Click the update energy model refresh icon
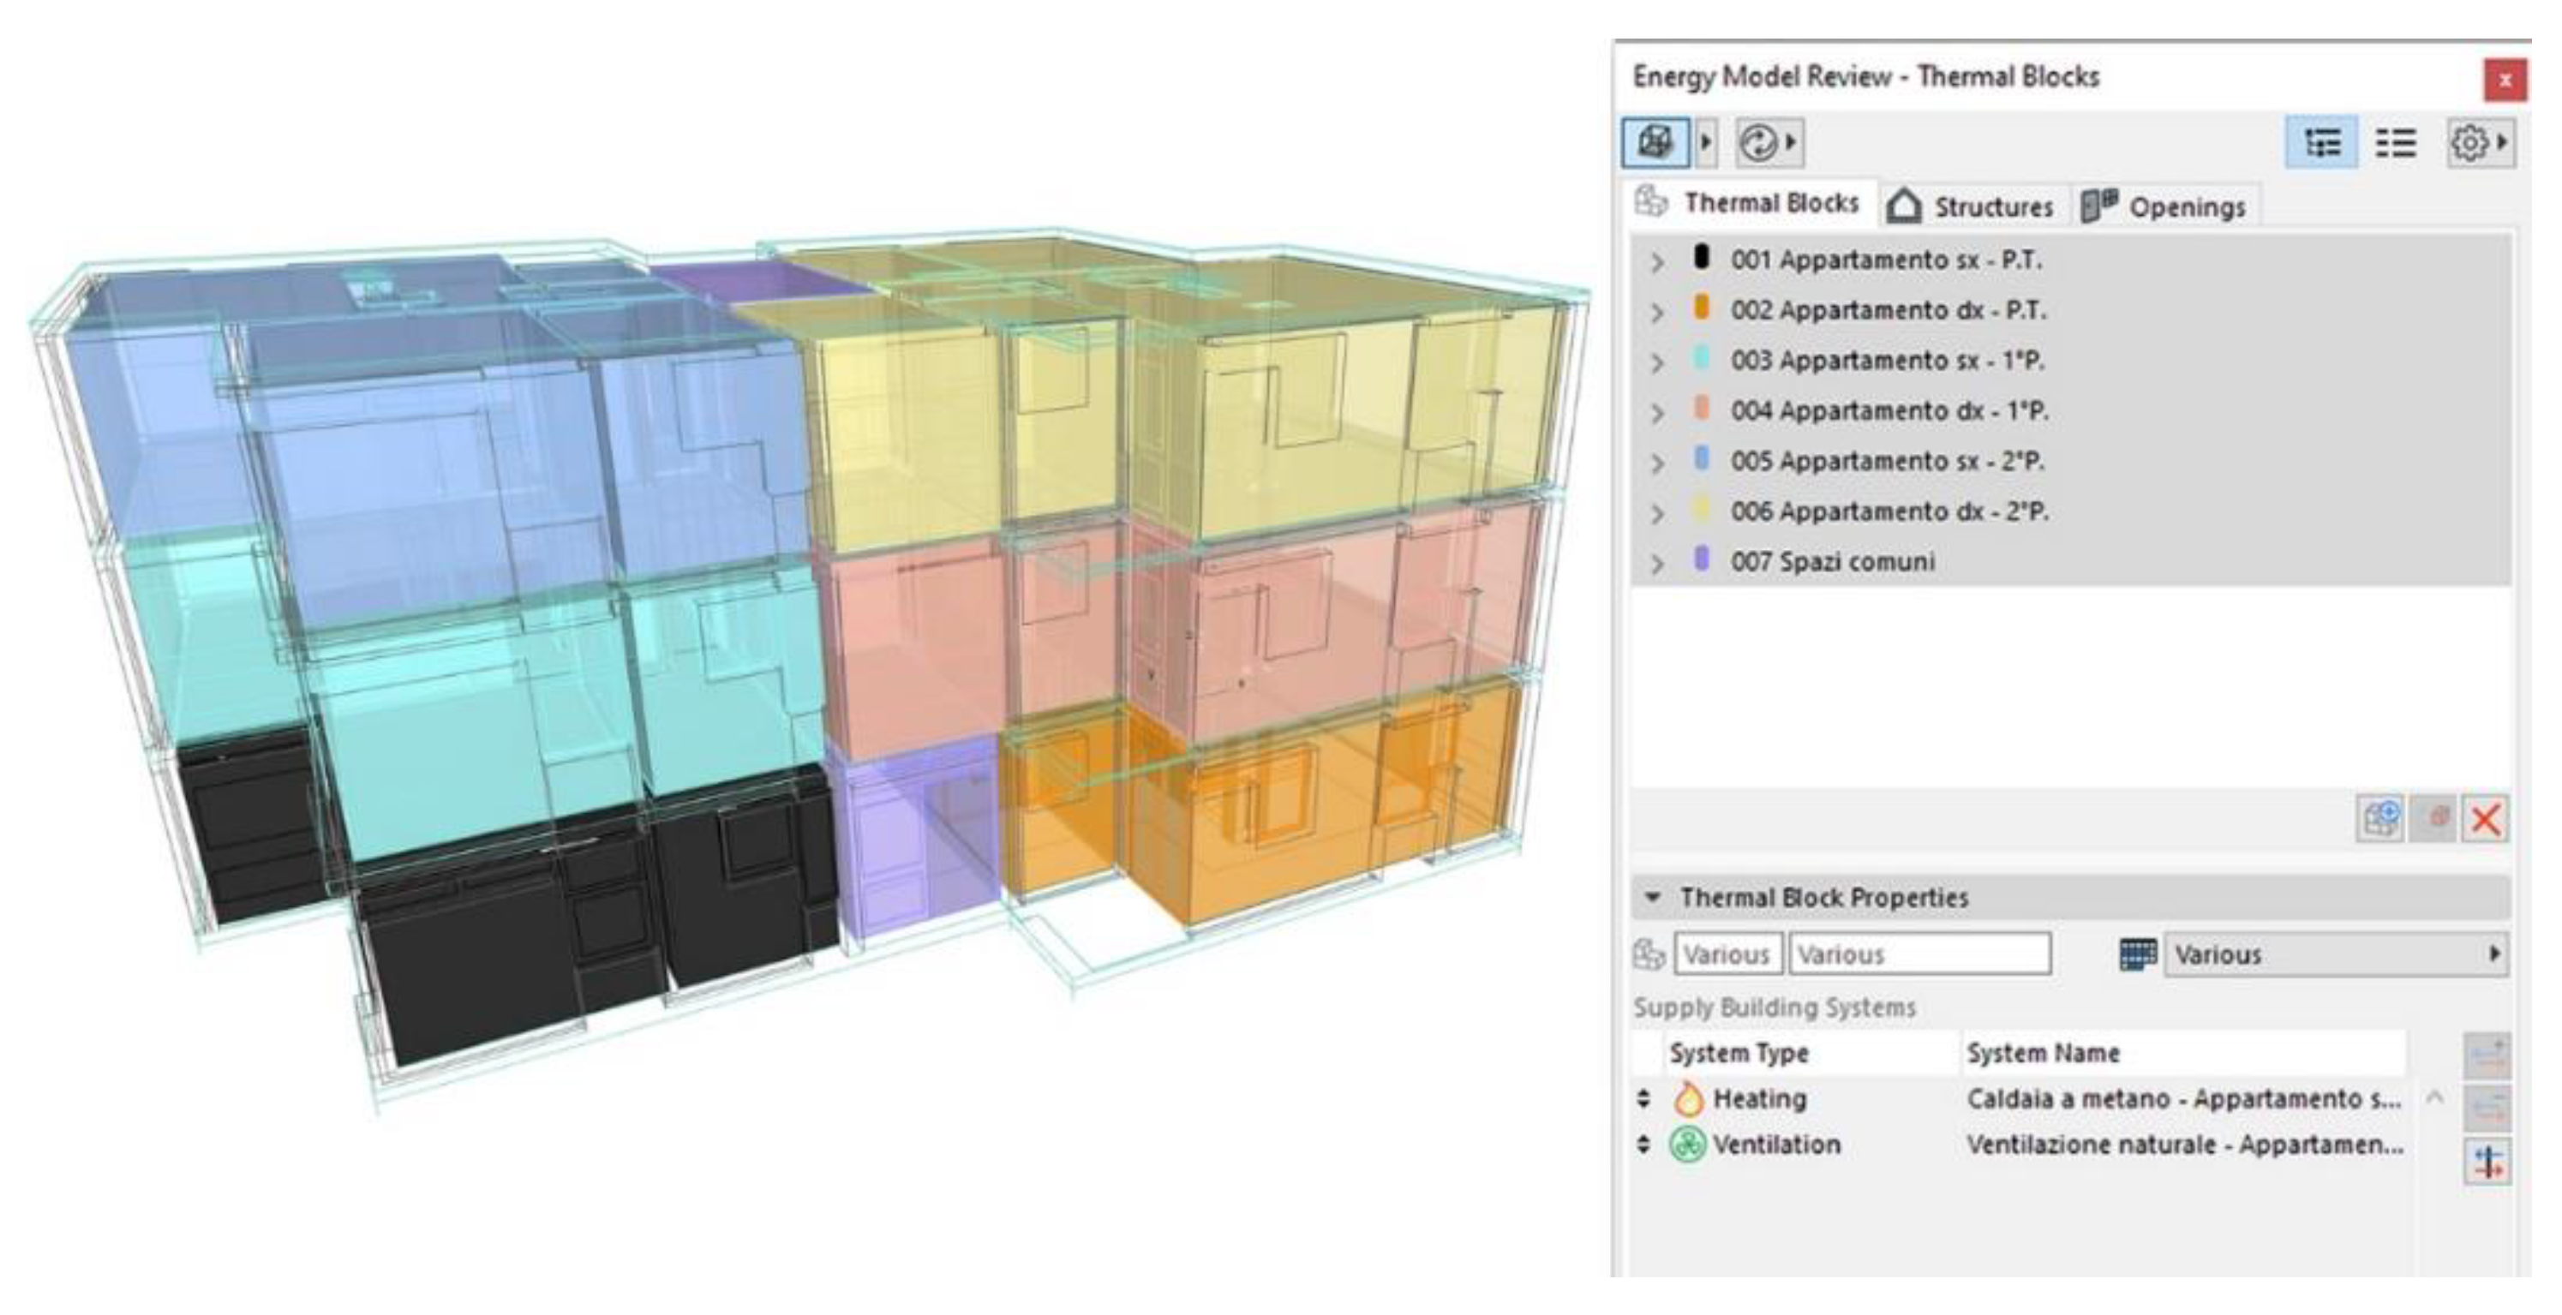Image resolution: width=2562 pixels, height=1315 pixels. (1758, 142)
